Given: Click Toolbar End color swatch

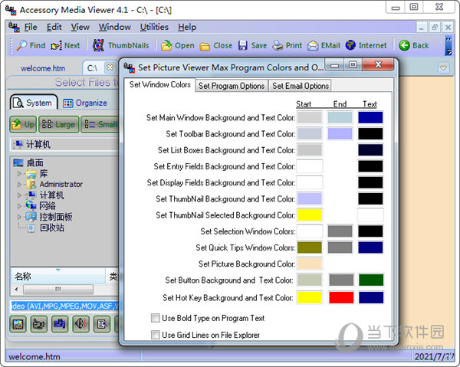Looking at the screenshot, I should click(x=340, y=134).
